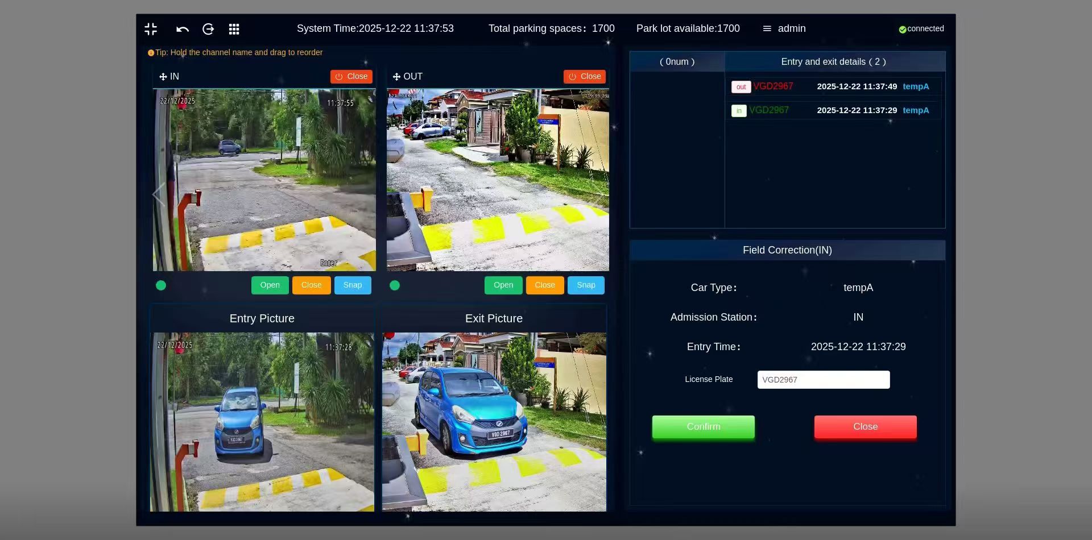Click the OUT live camera feed
The width and height of the screenshot is (1092, 540).
click(x=498, y=180)
